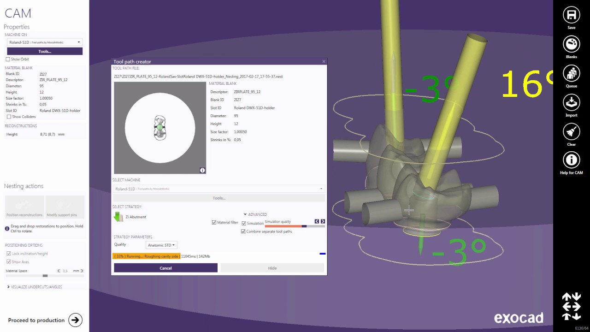Toggle the Show Axes checkbox
This screenshot has width=590, height=332.
9,262
